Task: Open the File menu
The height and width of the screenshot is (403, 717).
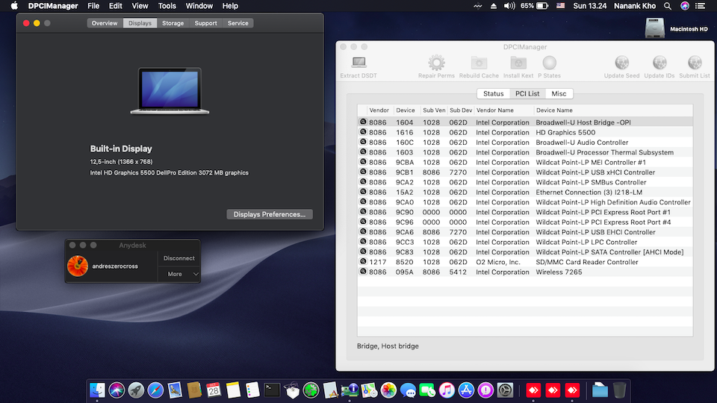Action: [x=93, y=6]
